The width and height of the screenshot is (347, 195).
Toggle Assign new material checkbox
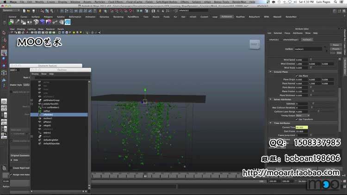click(x=11, y=175)
